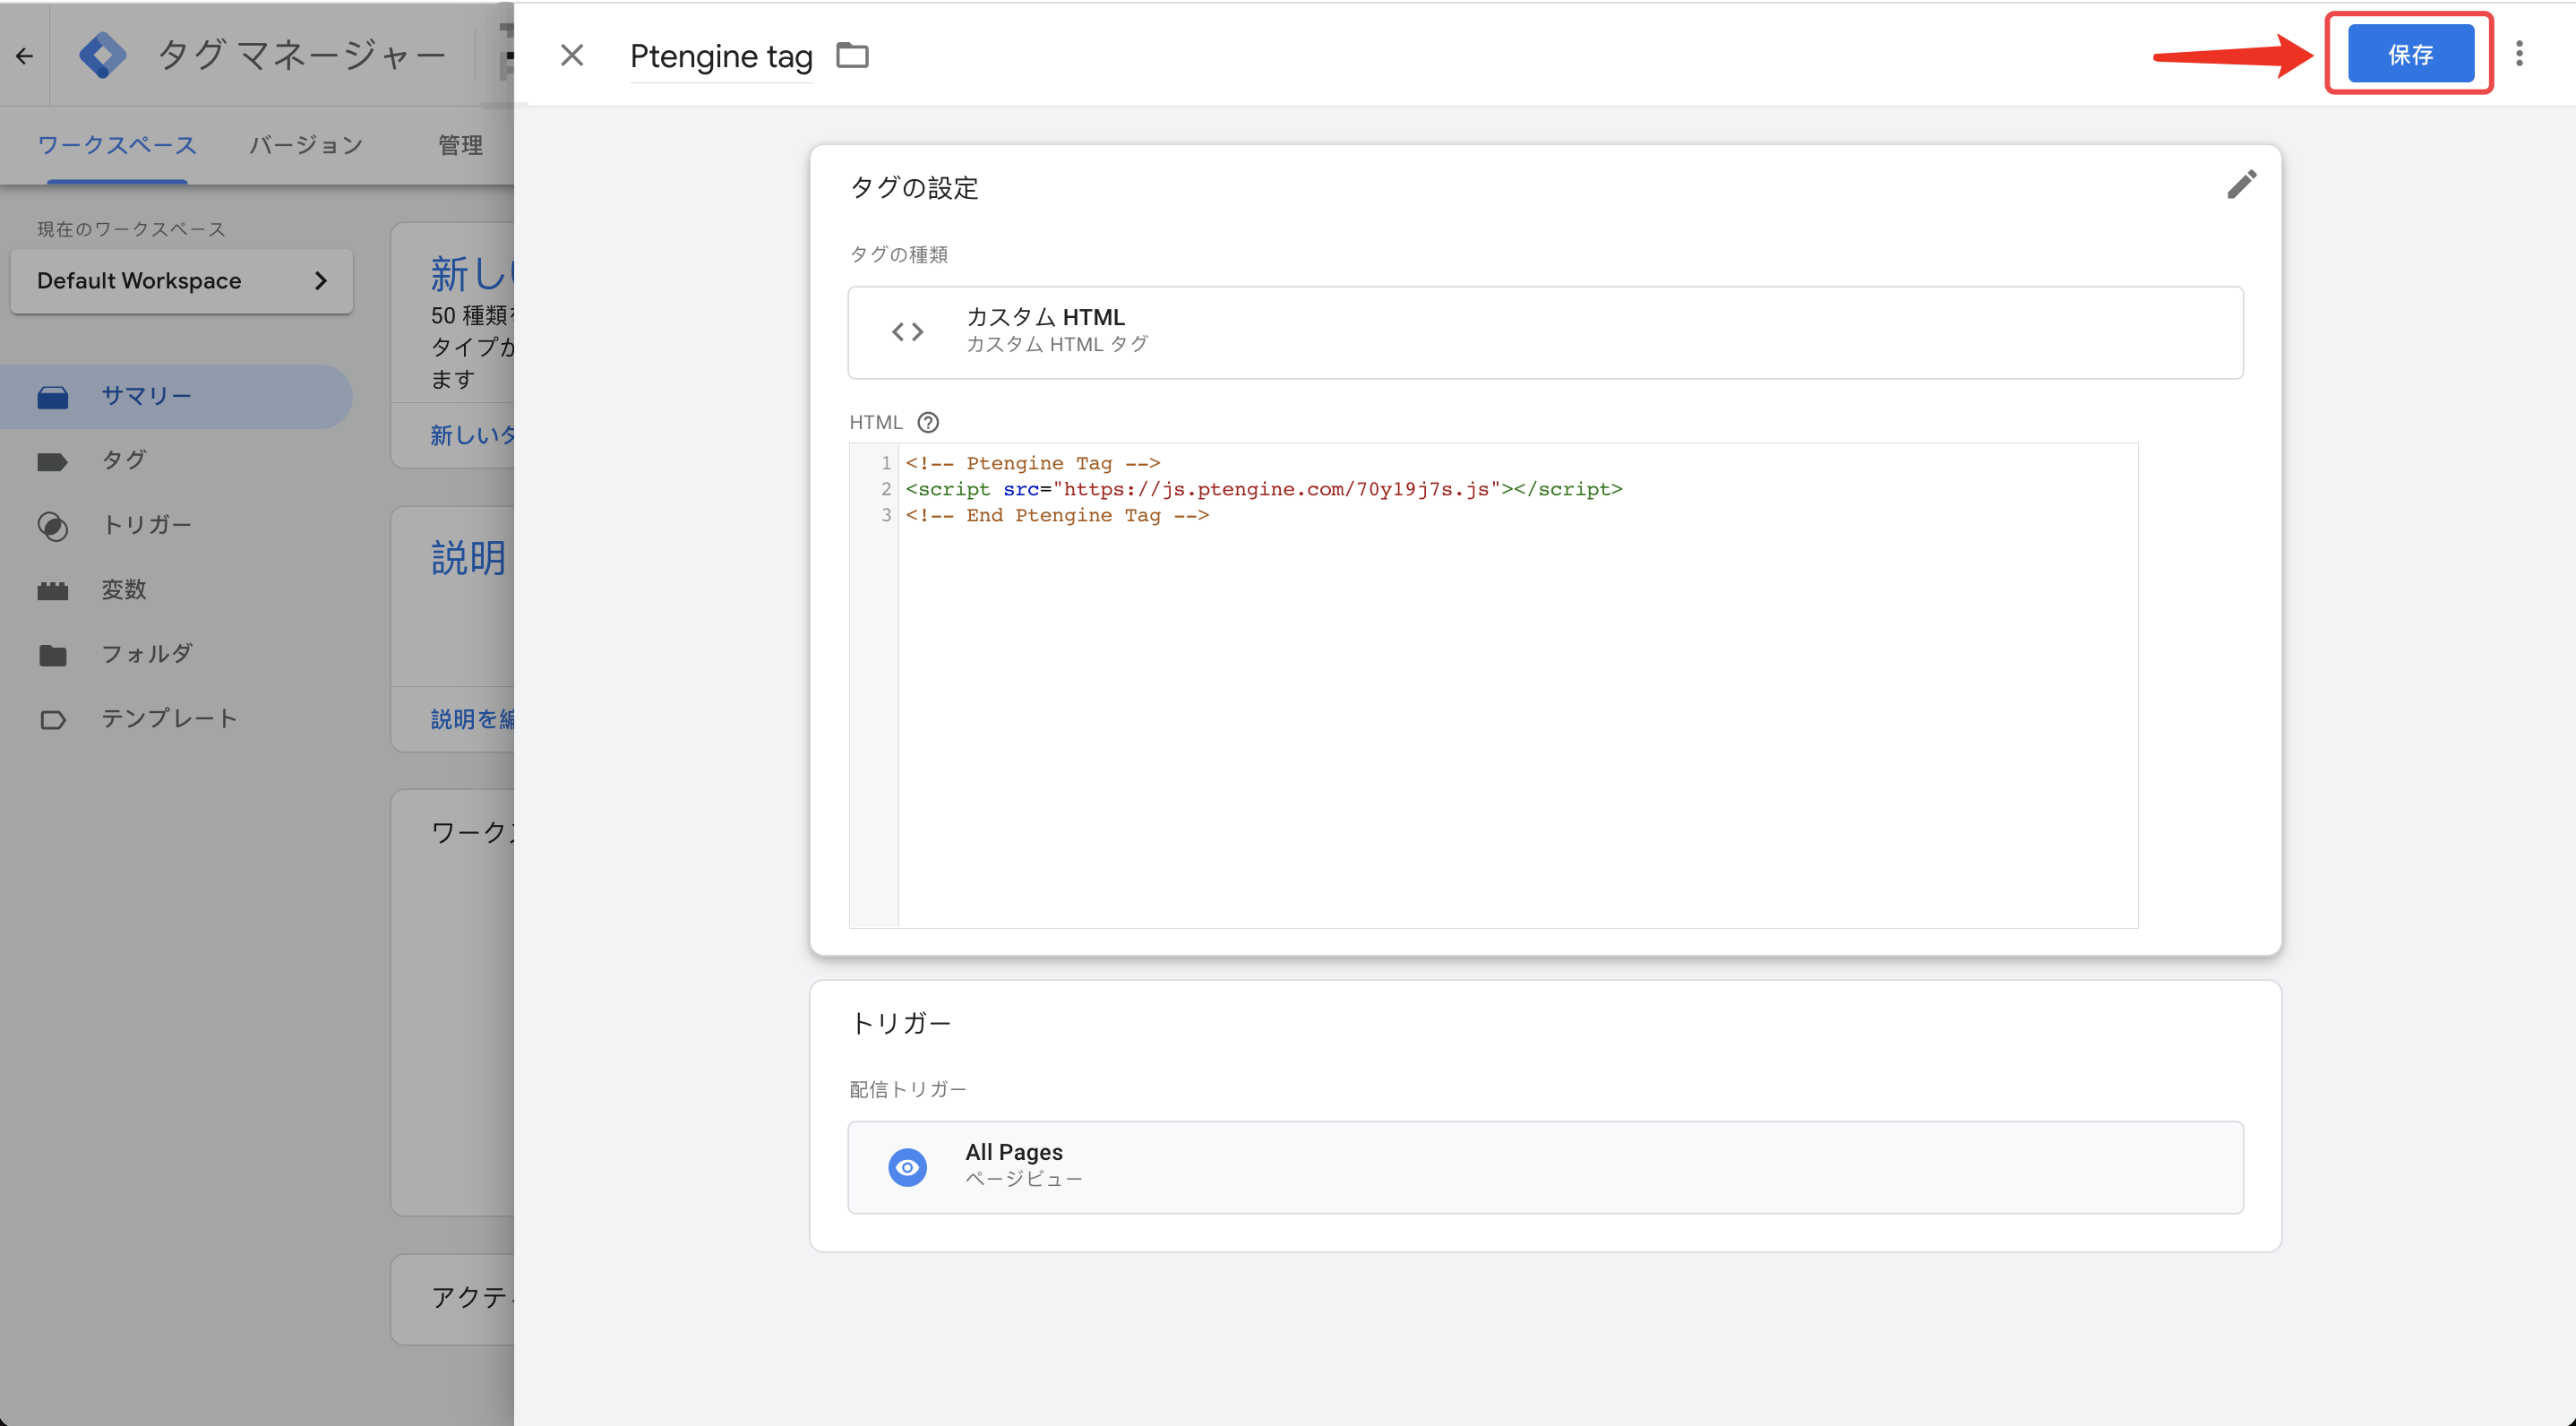2576x1426 pixels.
Task: Open the HTML help question mark icon
Action: point(928,422)
